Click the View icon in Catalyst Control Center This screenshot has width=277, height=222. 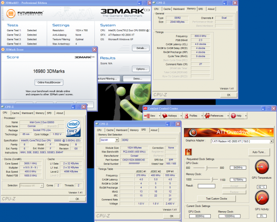[x=147, y=116]
